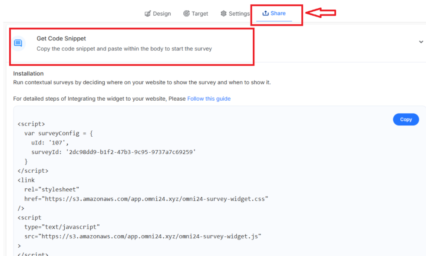Screen dimensions: 426x256
Task: Click the href stylesheet URL line
Action: [x=146, y=199]
